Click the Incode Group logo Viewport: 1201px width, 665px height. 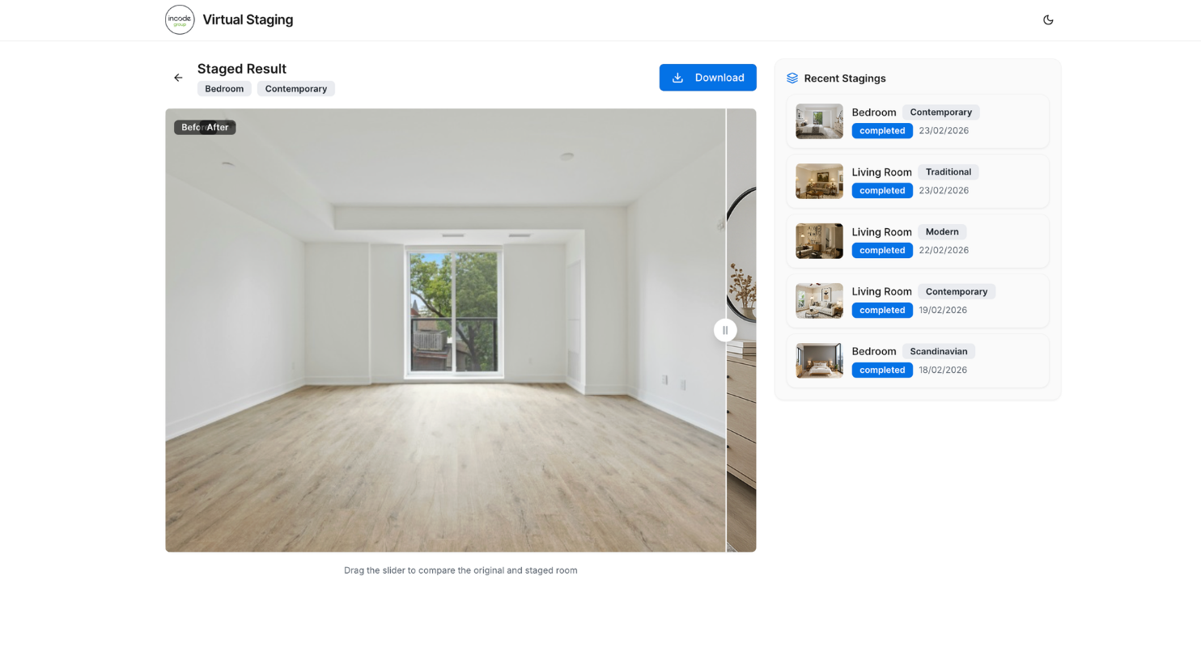pyautogui.click(x=180, y=19)
